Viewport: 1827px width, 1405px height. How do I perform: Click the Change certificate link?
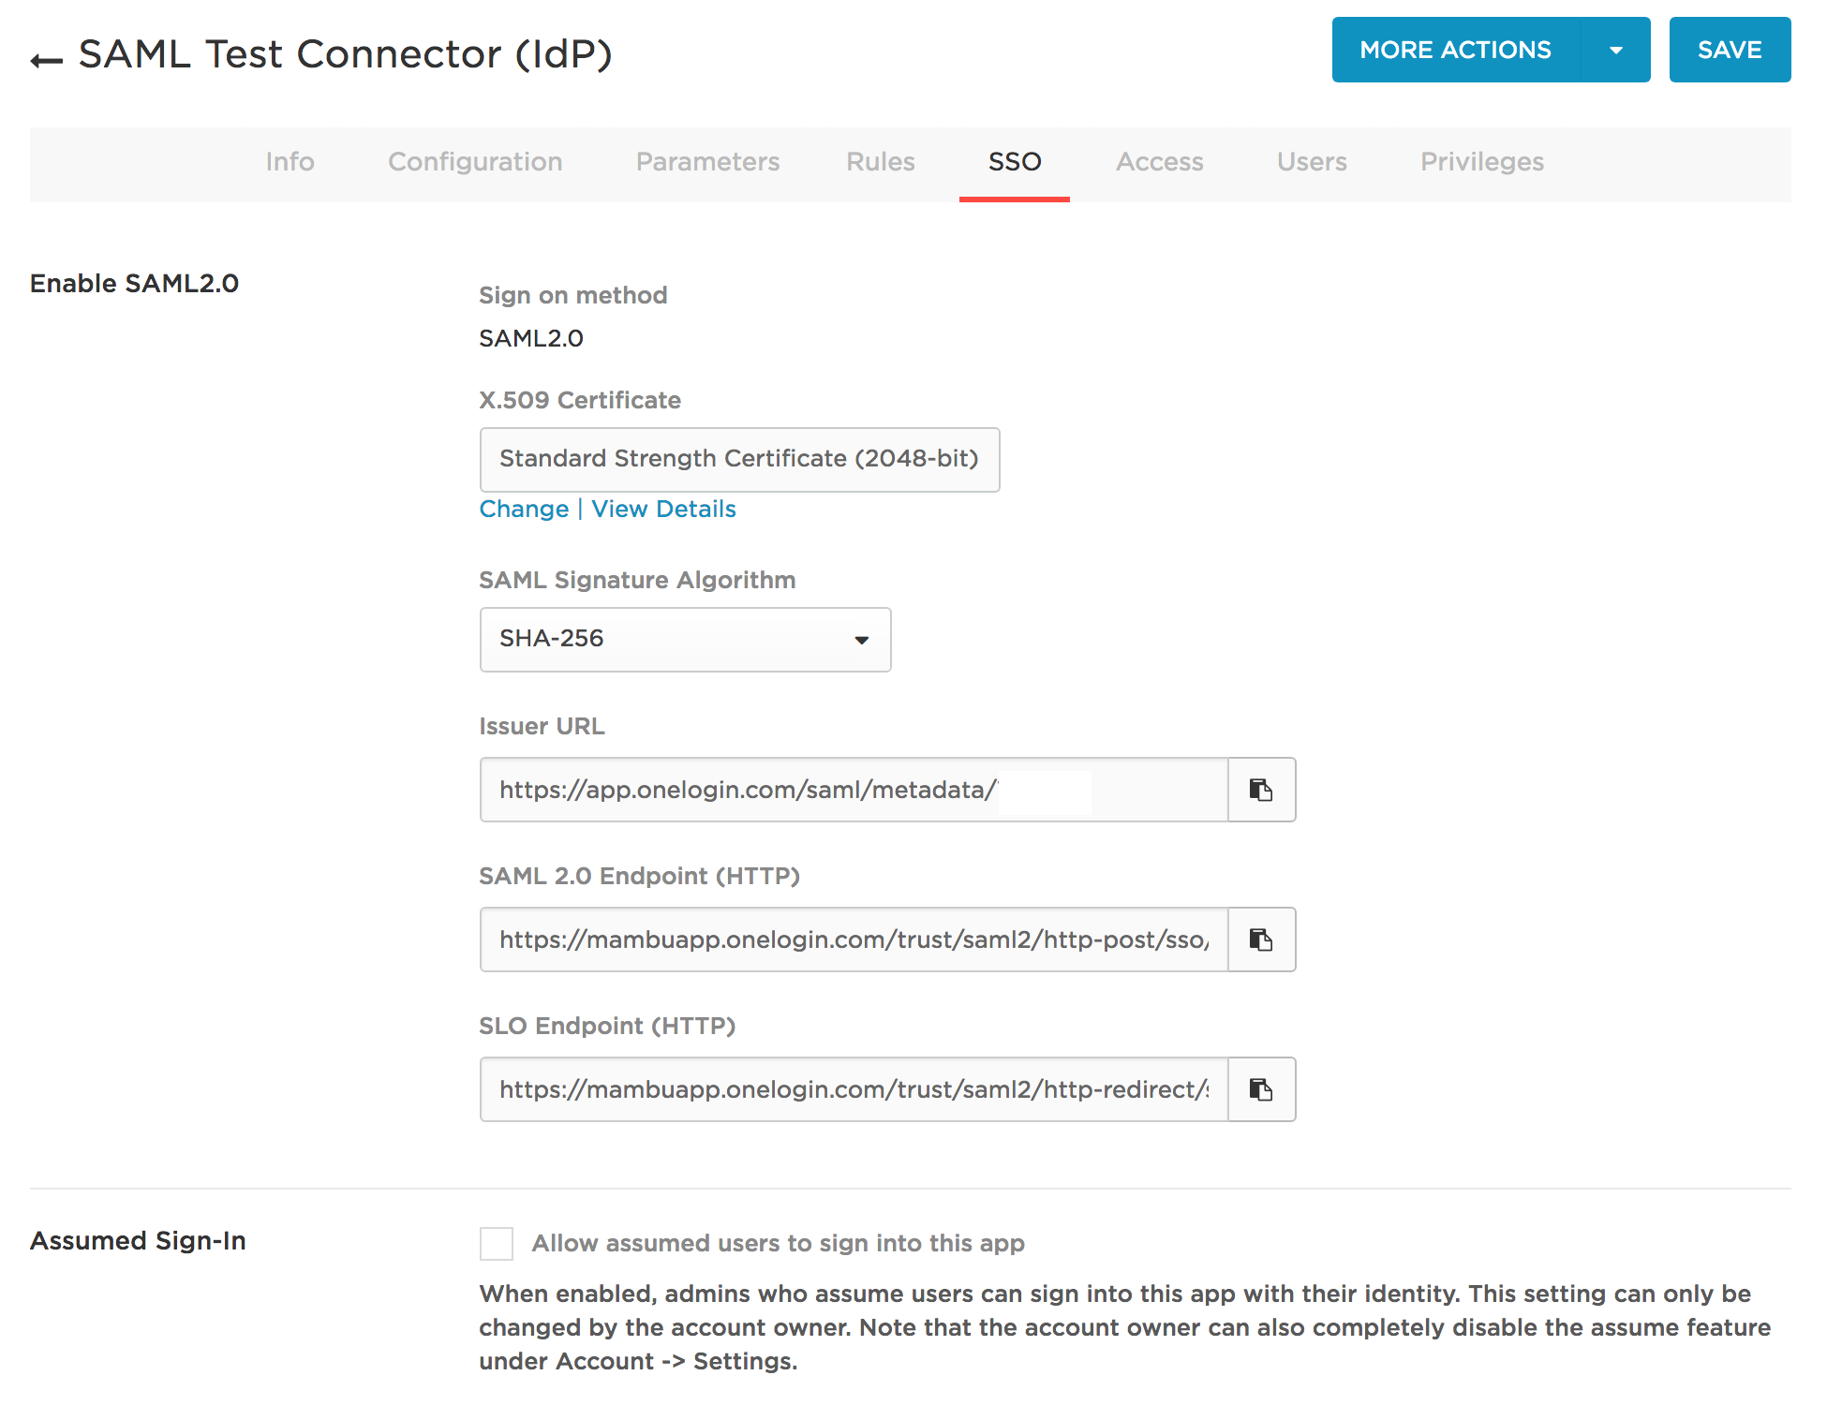[524, 509]
